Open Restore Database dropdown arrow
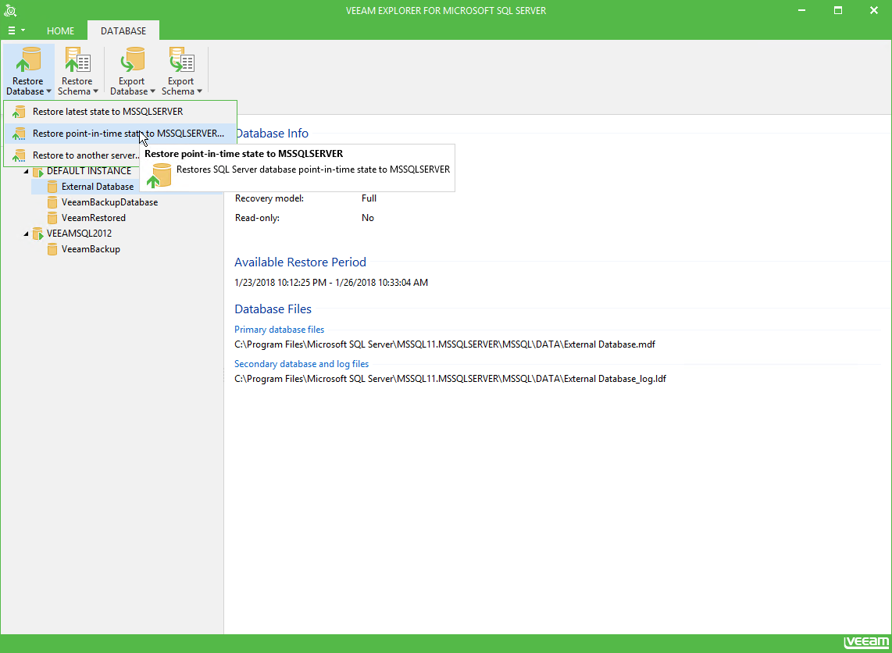This screenshot has width=892, height=653. click(x=49, y=91)
